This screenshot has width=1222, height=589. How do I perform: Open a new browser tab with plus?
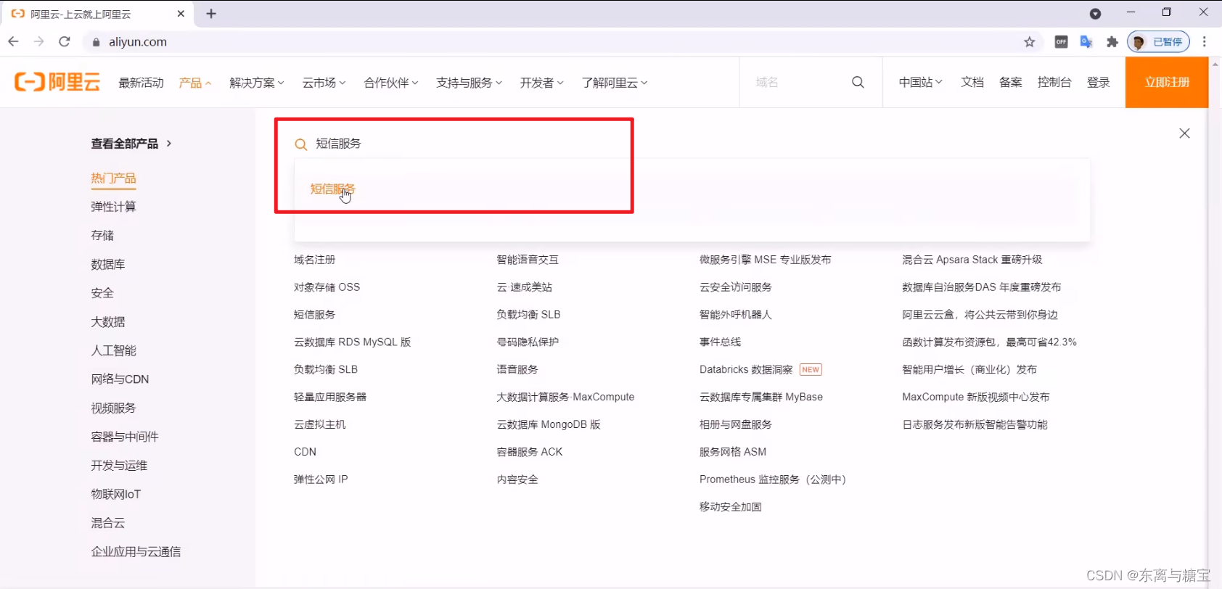coord(211,14)
